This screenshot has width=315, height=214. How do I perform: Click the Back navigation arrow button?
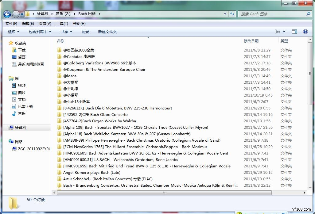(x=7, y=14)
